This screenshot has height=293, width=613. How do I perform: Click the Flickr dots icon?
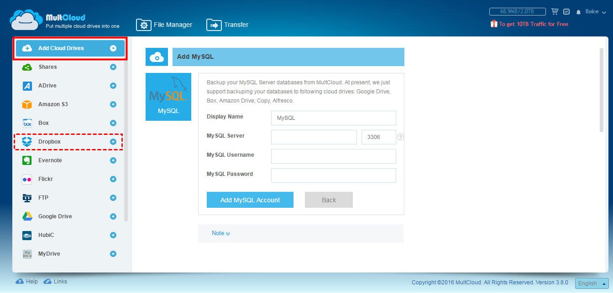27,179
